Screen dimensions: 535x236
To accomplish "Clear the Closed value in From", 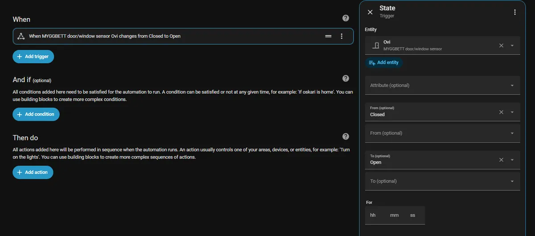I will pyautogui.click(x=501, y=112).
